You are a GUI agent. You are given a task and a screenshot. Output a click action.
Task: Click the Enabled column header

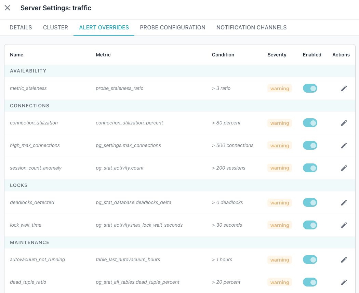tap(312, 55)
